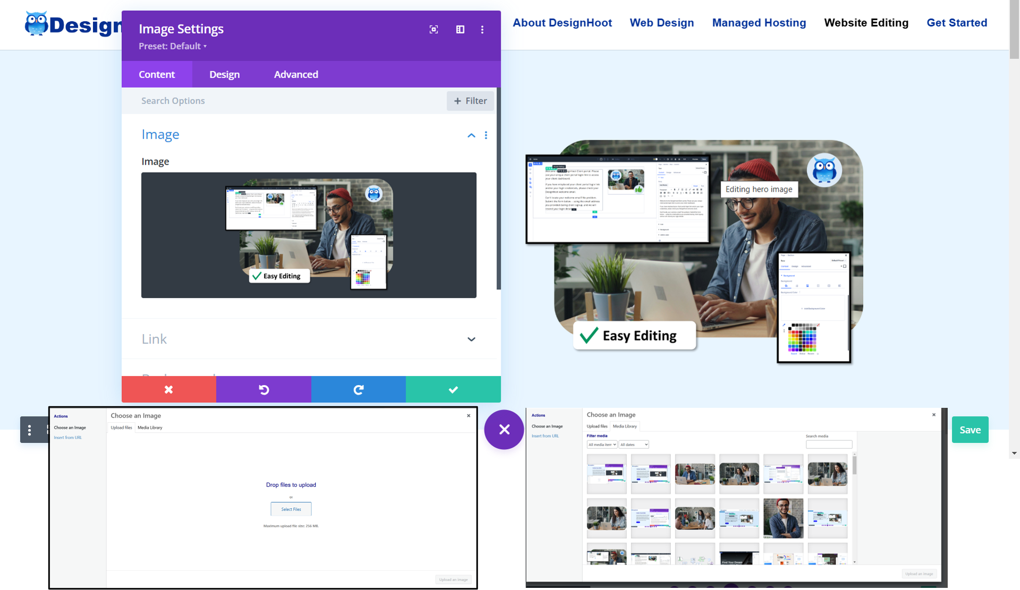Close builder with the round purple X
This screenshot has height=590, width=1020.
(x=504, y=430)
